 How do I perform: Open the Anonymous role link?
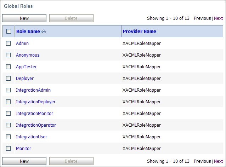(28, 55)
